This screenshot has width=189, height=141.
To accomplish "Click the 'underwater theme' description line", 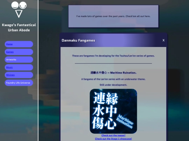I will pyautogui.click(x=113, y=79).
